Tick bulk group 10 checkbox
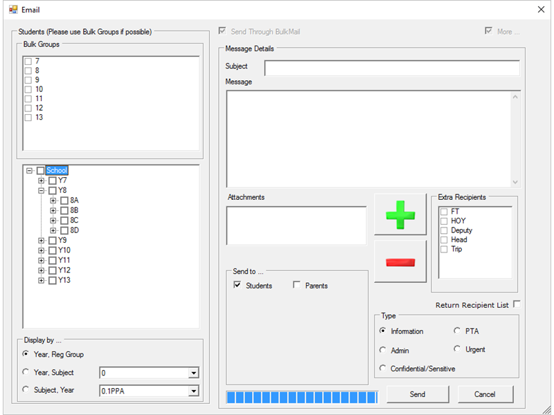This screenshot has width=554, height=415. point(28,89)
